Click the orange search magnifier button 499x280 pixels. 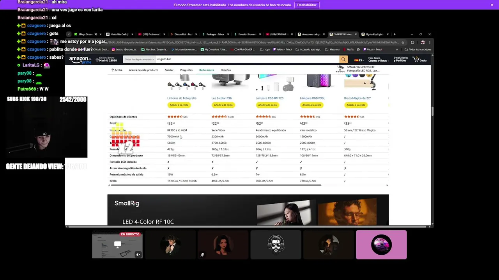click(343, 59)
